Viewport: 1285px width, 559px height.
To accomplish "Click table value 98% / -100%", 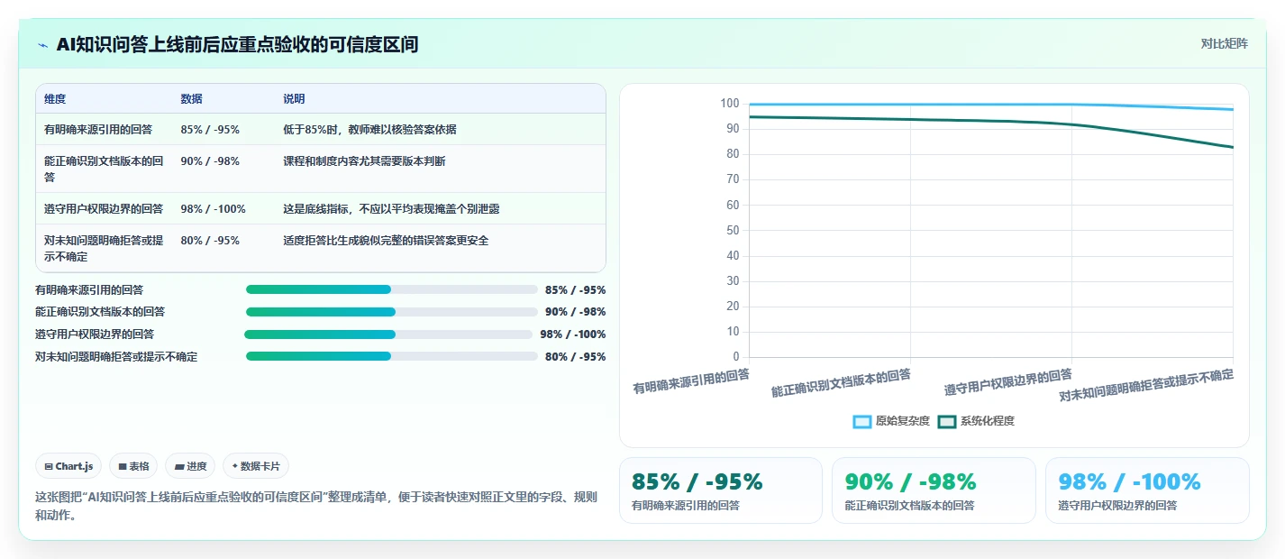I will click(213, 209).
